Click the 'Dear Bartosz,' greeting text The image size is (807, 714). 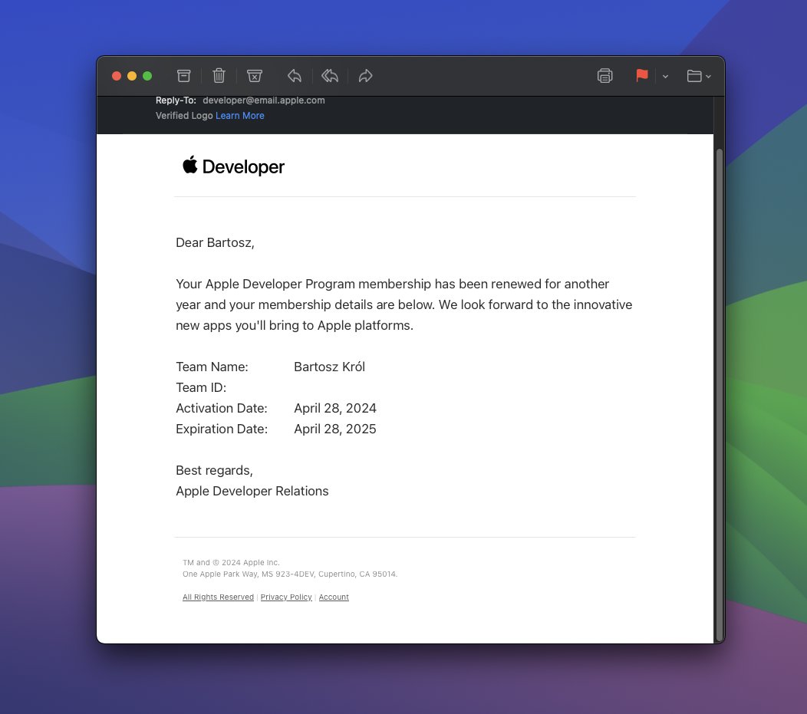(x=215, y=243)
